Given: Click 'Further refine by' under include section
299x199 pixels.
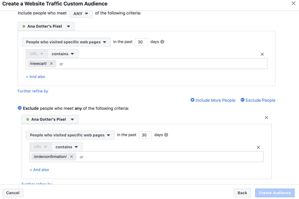Looking at the screenshot, I should (33, 91).
